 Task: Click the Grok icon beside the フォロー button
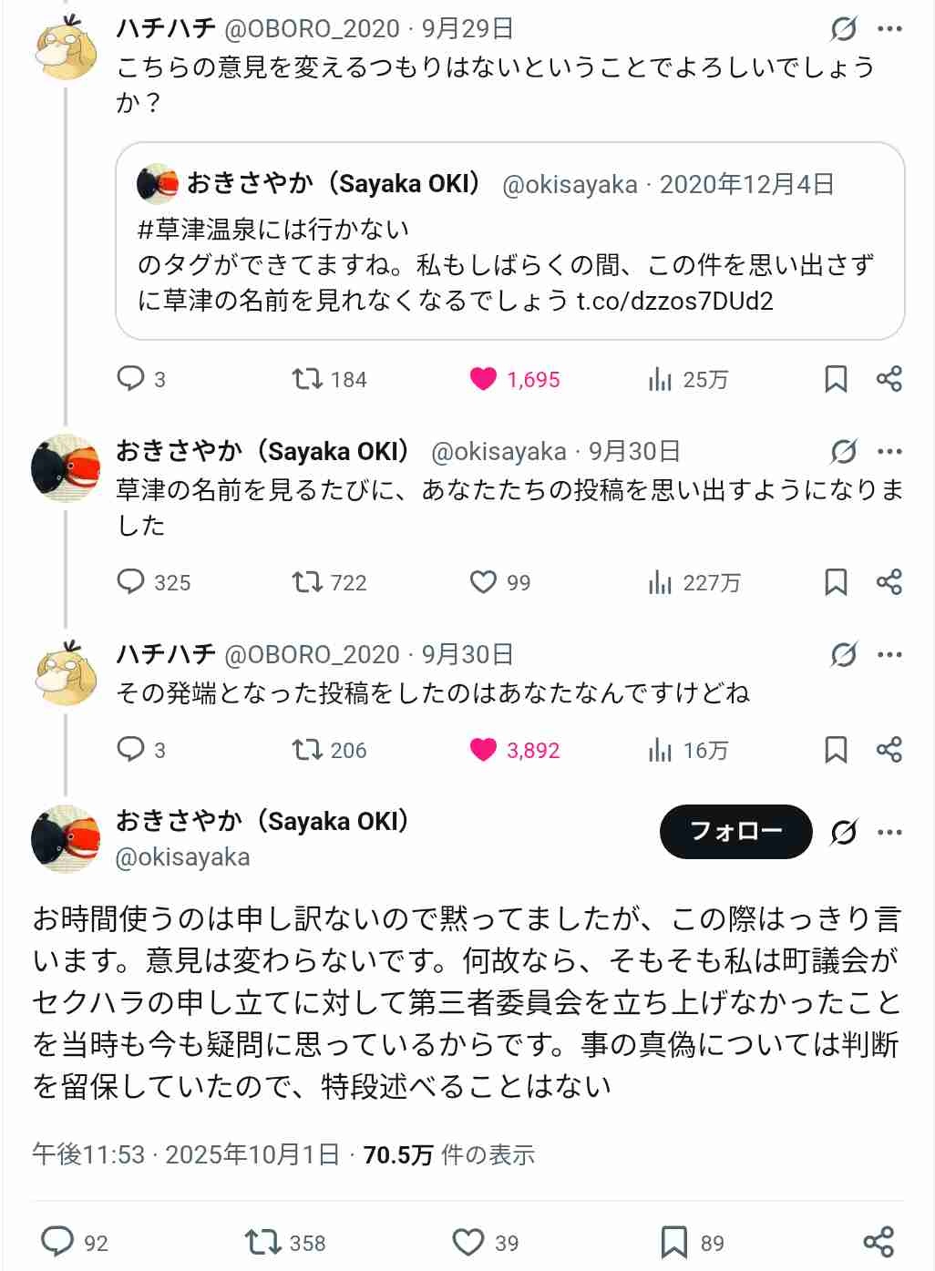[843, 832]
